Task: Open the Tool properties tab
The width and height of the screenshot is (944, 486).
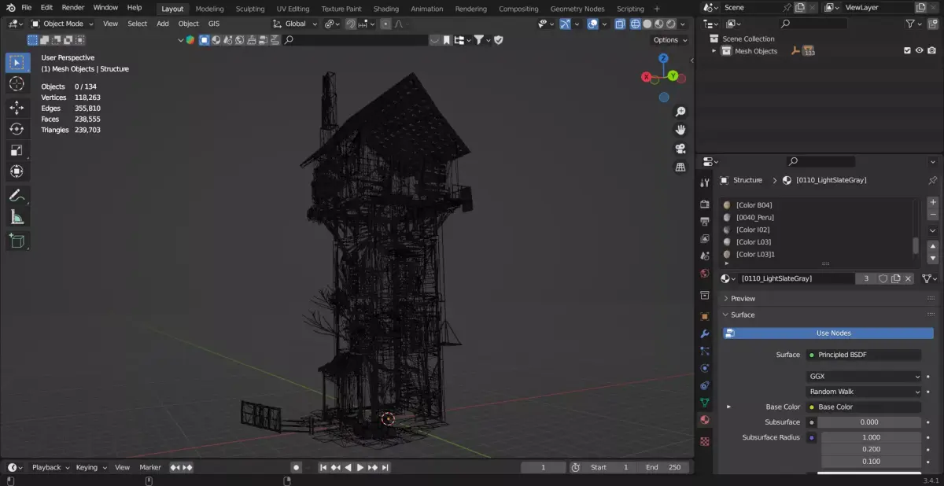Action: pos(705,182)
